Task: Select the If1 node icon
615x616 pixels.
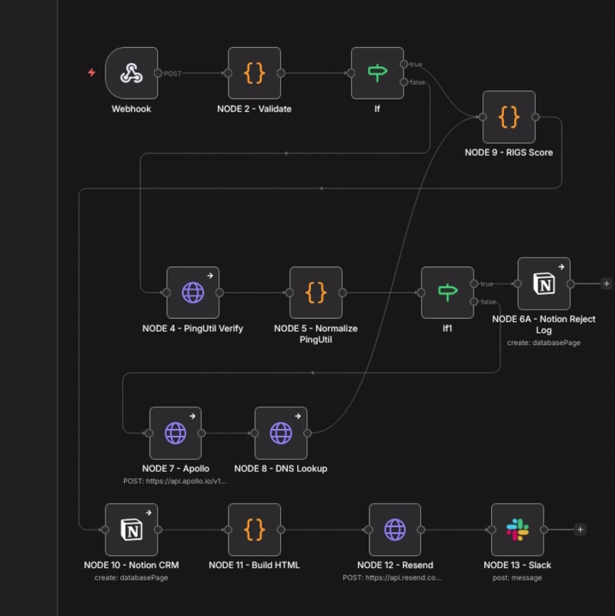Action: pos(447,293)
